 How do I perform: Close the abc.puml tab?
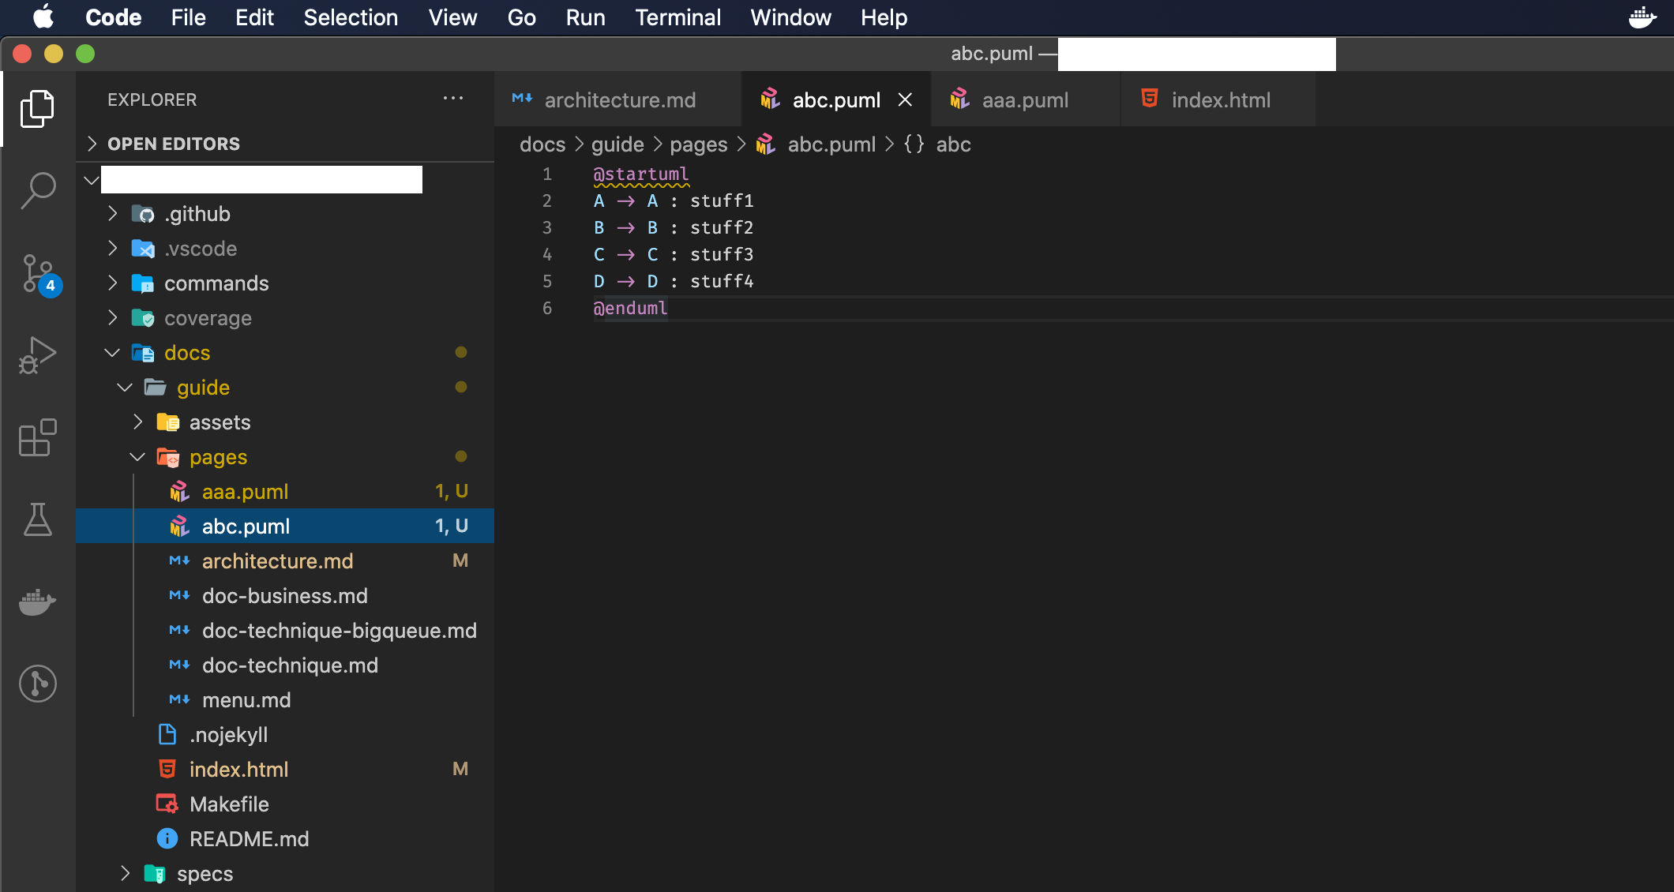[x=905, y=100]
